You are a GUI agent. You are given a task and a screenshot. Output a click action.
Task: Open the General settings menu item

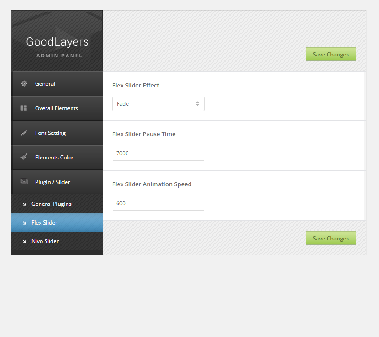45,84
